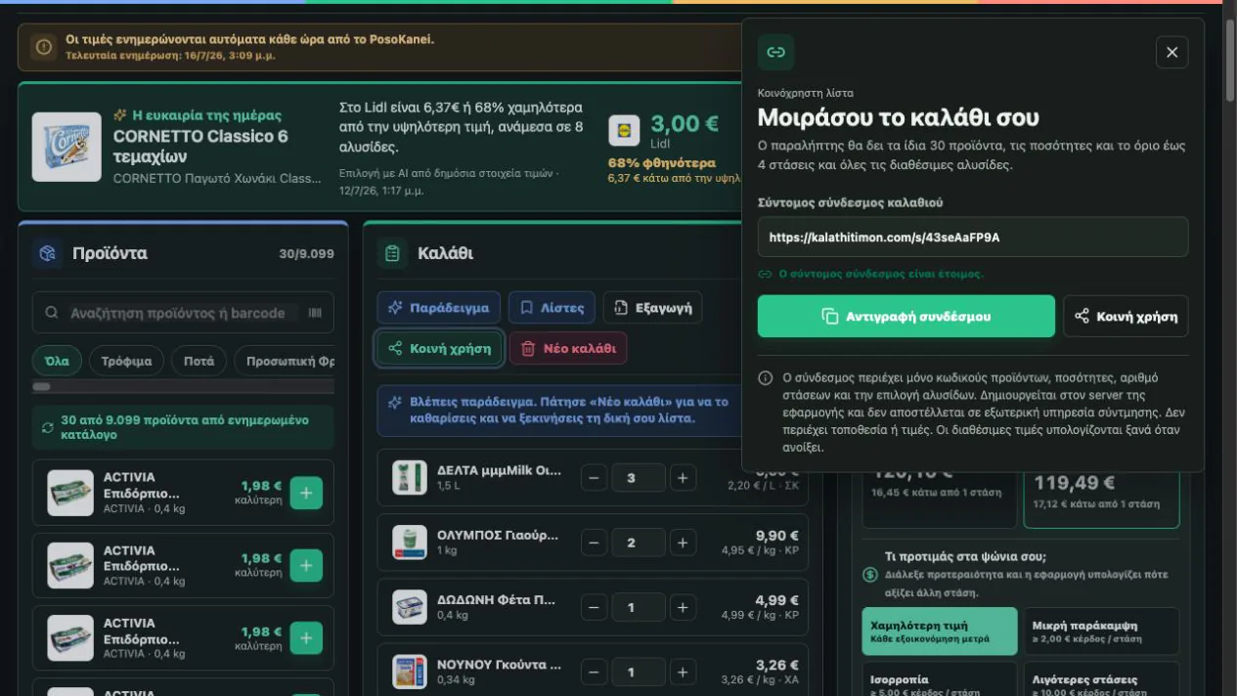Click the 30/9.099 product counter
The height and width of the screenshot is (696, 1237).
[x=306, y=254]
